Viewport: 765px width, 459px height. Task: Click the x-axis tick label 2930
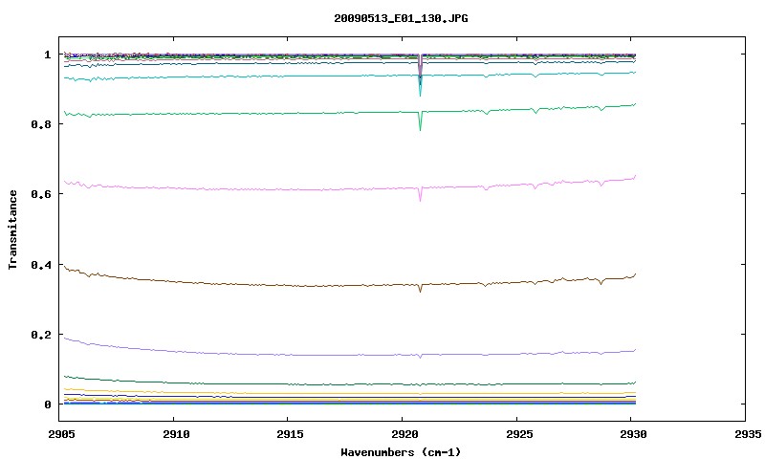[633, 434]
